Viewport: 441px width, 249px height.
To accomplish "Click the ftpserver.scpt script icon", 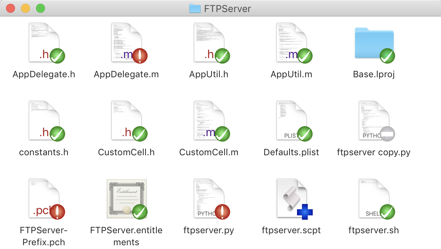I will pyautogui.click(x=291, y=198).
